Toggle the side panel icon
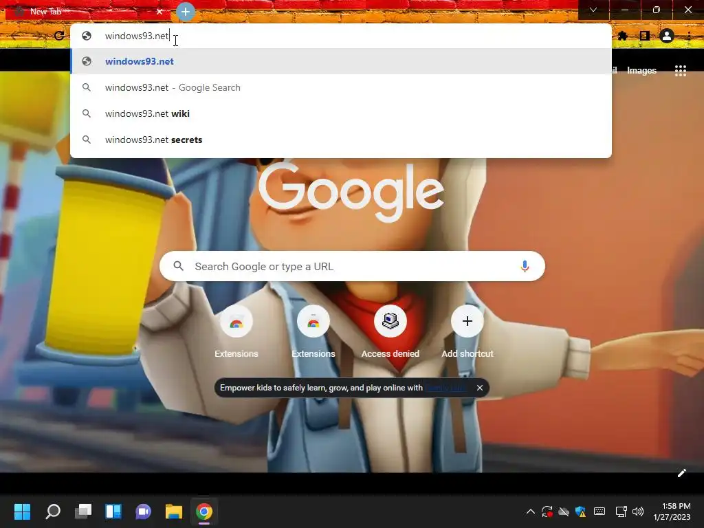 click(645, 36)
